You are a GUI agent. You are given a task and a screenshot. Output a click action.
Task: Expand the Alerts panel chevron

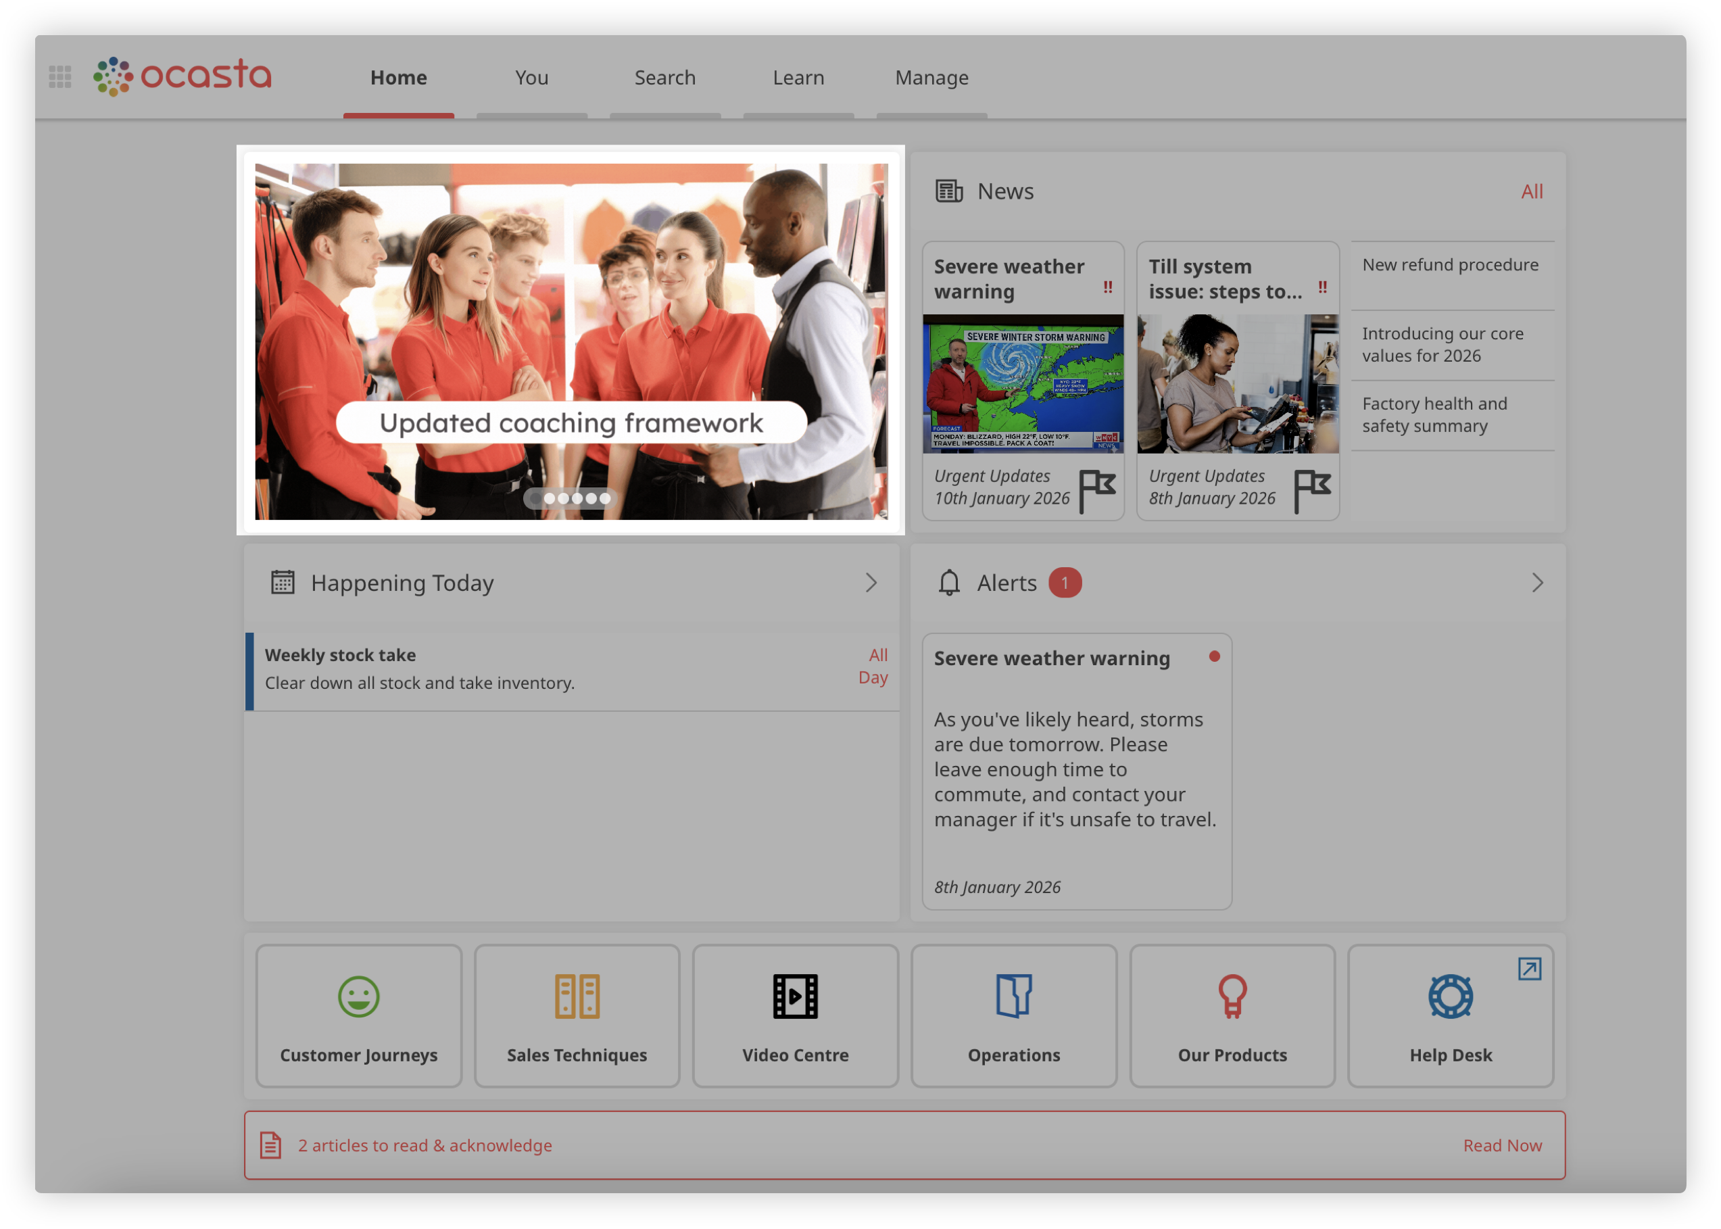coord(1536,583)
